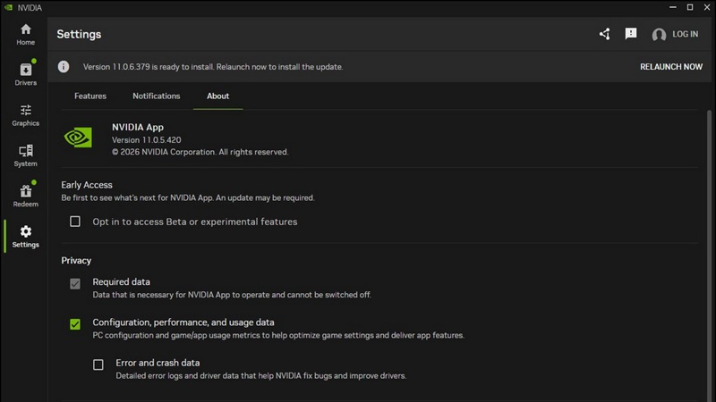Switch to the Features tab
Image resolution: width=716 pixels, height=402 pixels.
[x=90, y=96]
